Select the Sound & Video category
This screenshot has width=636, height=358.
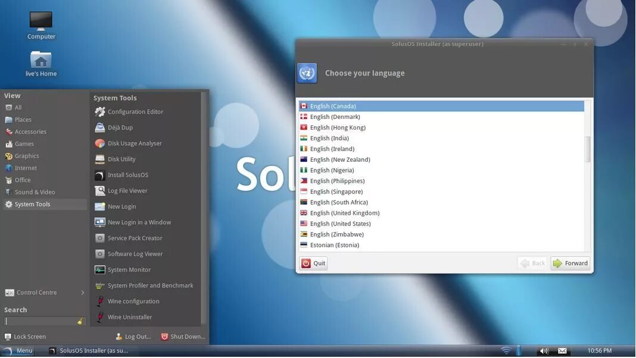45,192
